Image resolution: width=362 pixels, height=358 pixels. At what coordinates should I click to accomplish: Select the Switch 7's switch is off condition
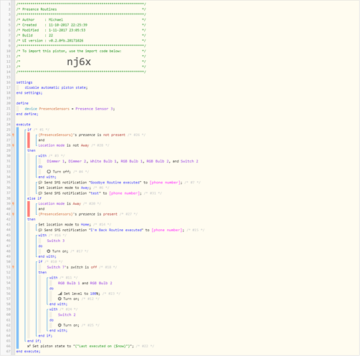click(72, 267)
